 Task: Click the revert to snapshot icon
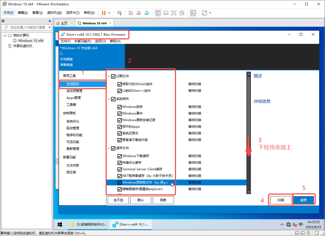click(139, 13)
